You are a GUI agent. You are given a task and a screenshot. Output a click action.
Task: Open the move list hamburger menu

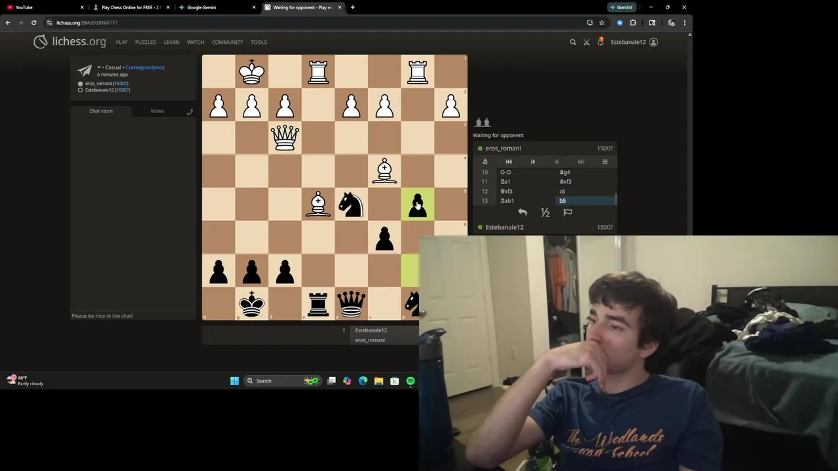(x=605, y=162)
